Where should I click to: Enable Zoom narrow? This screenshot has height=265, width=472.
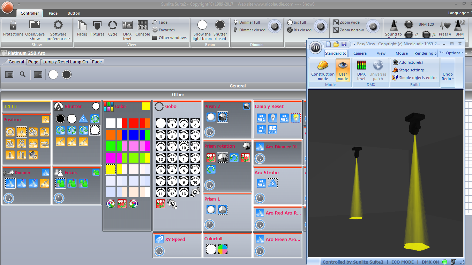349,30
